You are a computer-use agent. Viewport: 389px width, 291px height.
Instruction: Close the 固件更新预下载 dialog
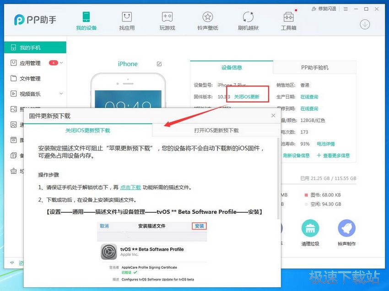point(273,116)
